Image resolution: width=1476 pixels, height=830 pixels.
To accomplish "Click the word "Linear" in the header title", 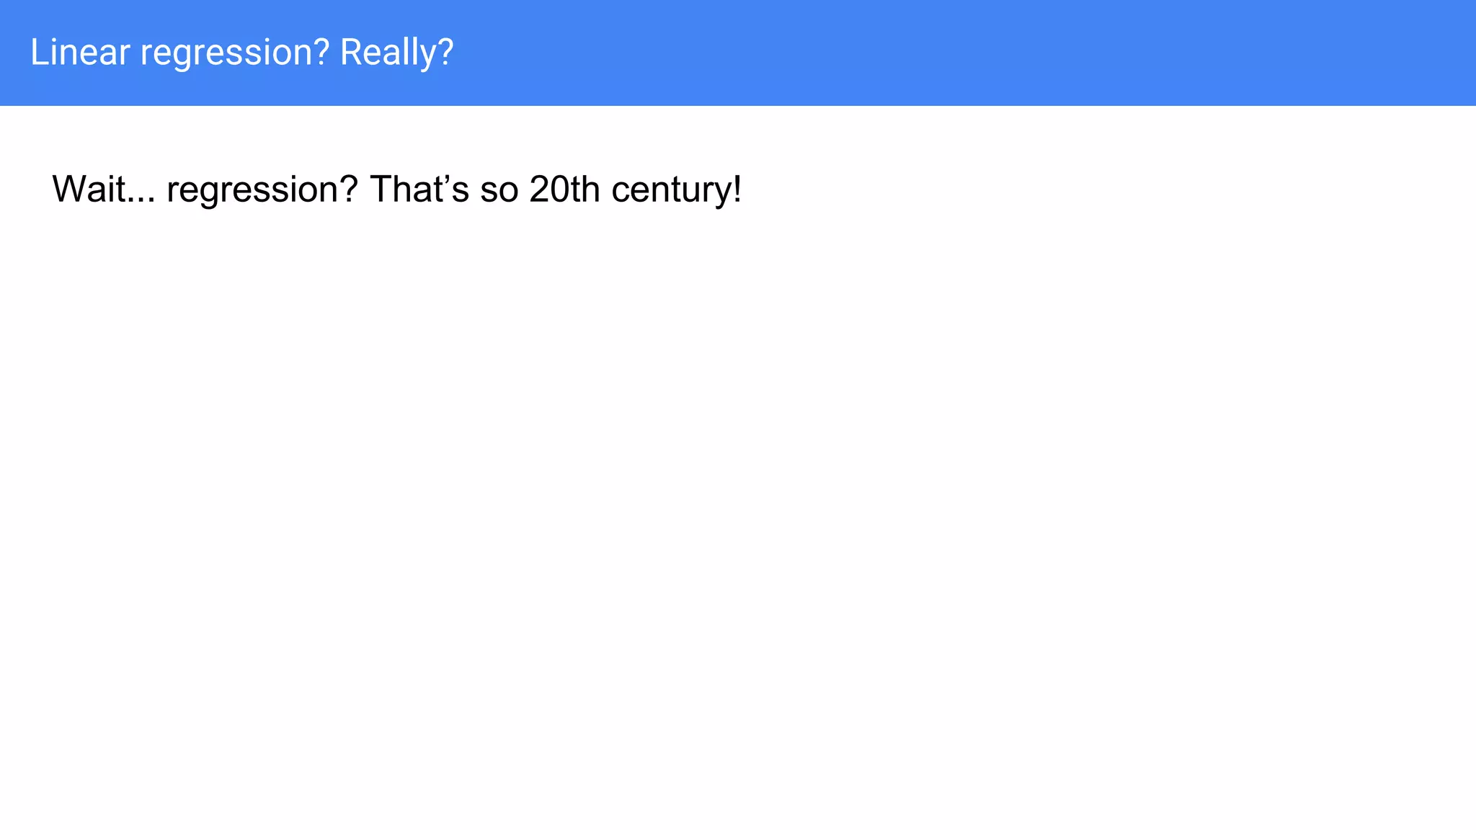I will tap(79, 53).
